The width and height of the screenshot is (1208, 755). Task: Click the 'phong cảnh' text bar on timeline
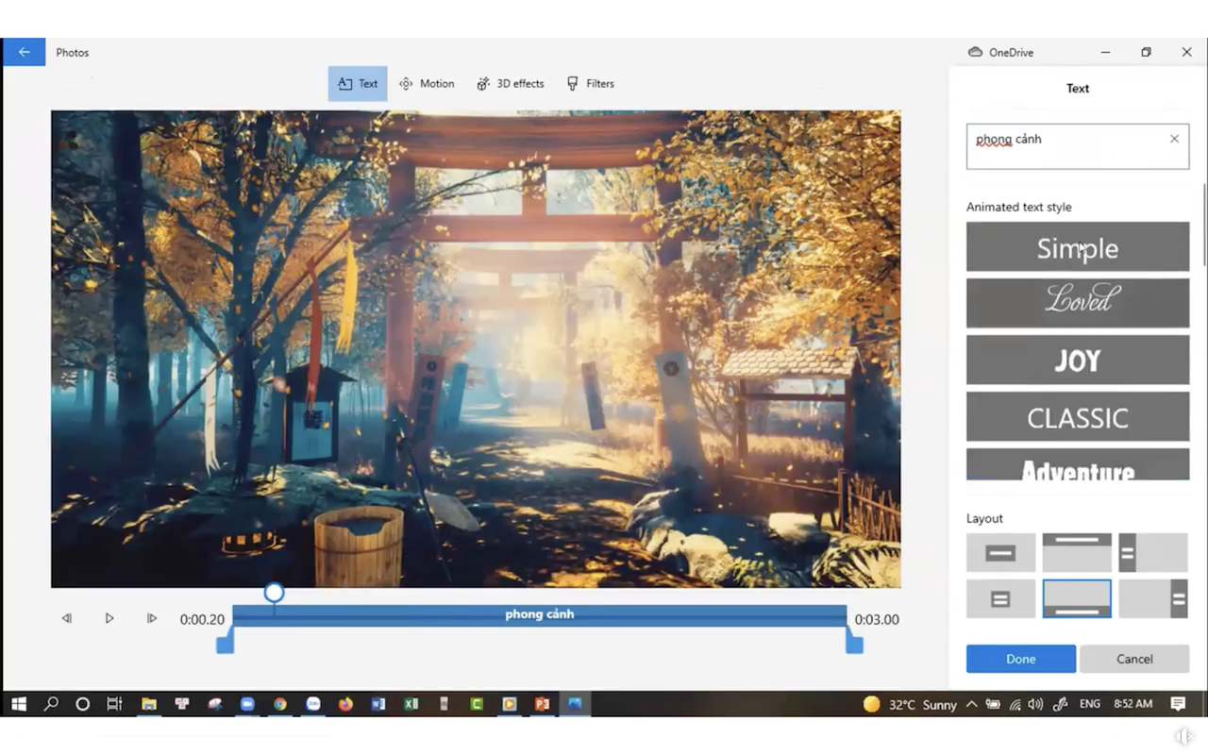[540, 614]
